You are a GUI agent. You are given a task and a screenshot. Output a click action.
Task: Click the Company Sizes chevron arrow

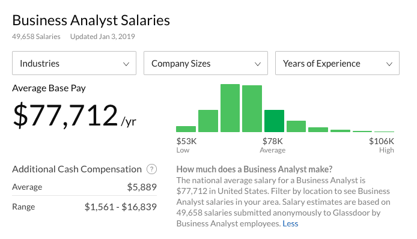click(257, 64)
